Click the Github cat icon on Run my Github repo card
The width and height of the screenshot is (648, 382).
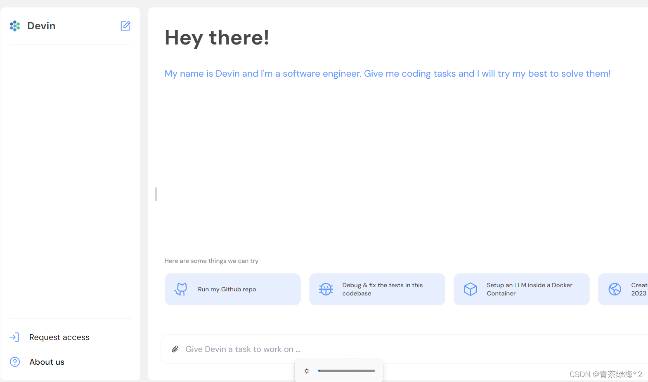[181, 289]
